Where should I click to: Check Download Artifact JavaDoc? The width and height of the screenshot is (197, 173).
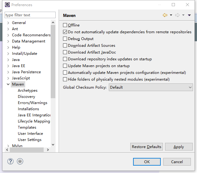tap(65, 52)
